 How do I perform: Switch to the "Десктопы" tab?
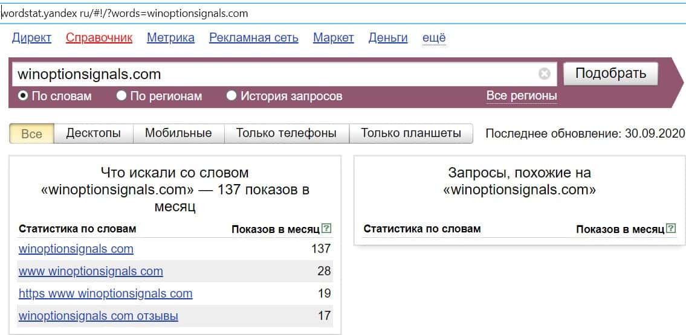[x=93, y=133]
